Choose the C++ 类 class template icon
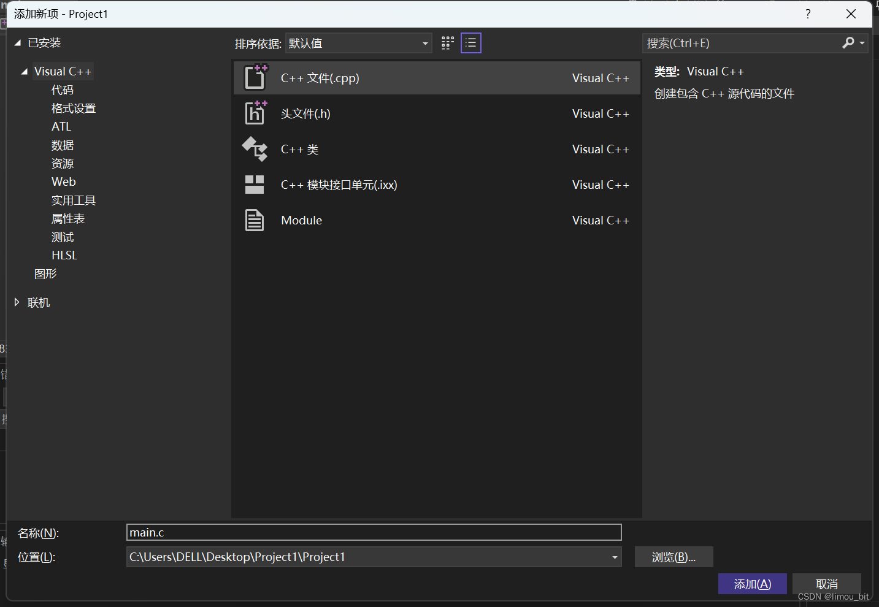 click(255, 149)
